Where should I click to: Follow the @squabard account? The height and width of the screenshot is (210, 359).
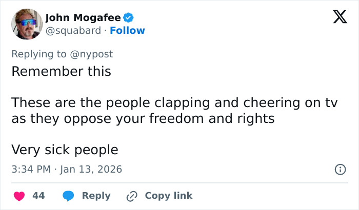point(128,31)
